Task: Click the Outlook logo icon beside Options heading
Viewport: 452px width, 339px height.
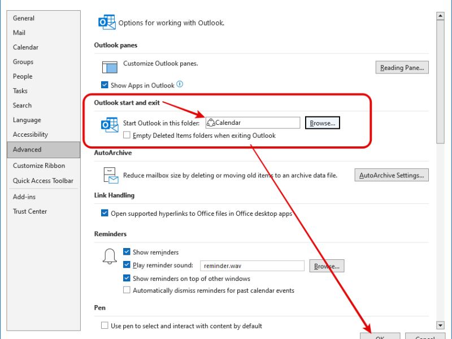Action: click(107, 22)
